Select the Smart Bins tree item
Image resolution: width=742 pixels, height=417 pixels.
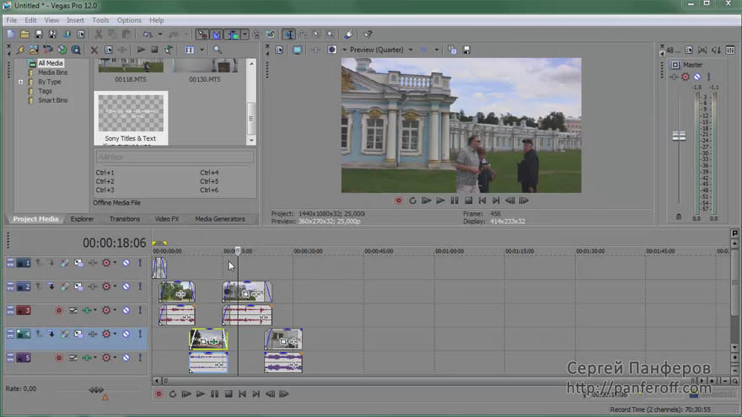click(x=52, y=100)
